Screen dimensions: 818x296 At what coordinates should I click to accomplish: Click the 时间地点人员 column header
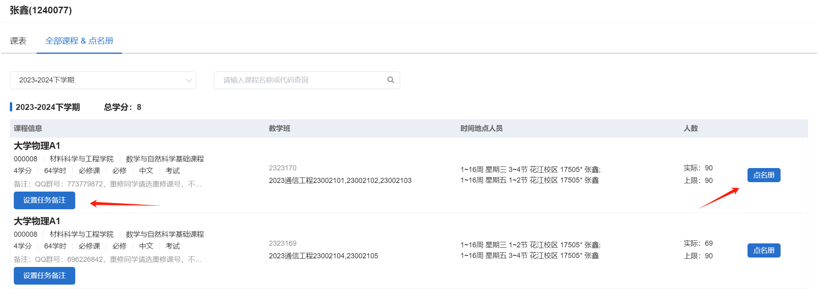point(481,128)
